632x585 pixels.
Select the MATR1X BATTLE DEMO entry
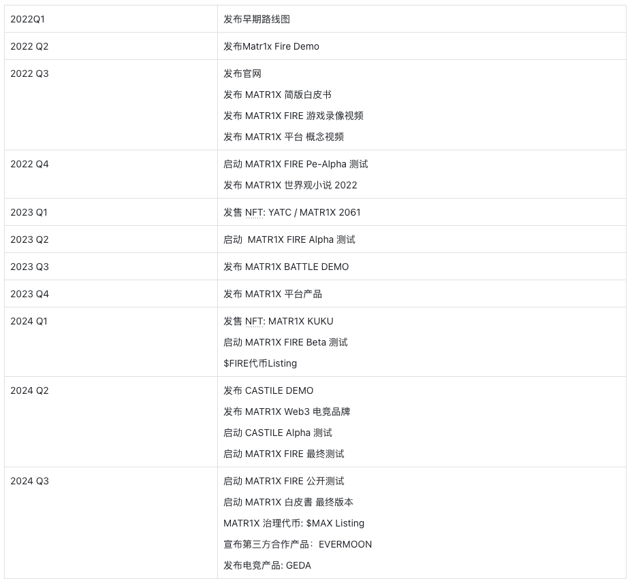click(286, 267)
